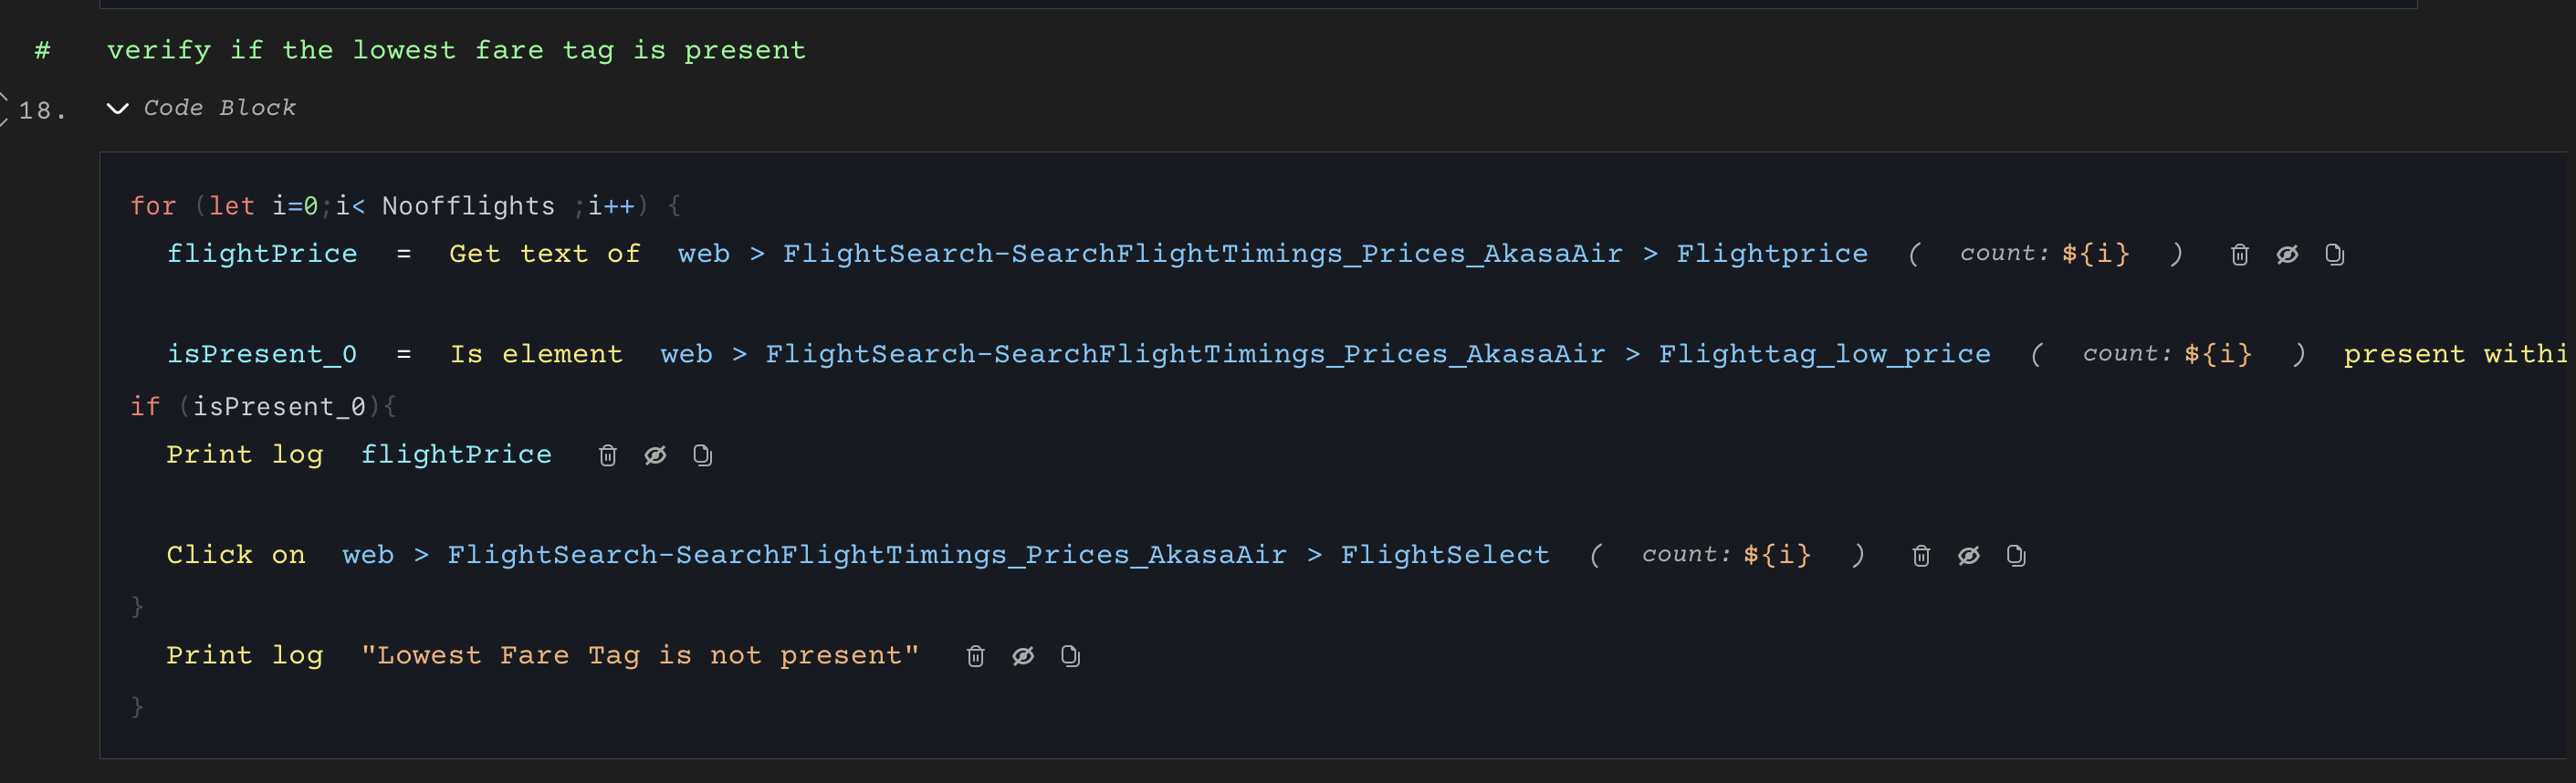
Task: Click the Flightprice element link
Action: point(1772,254)
